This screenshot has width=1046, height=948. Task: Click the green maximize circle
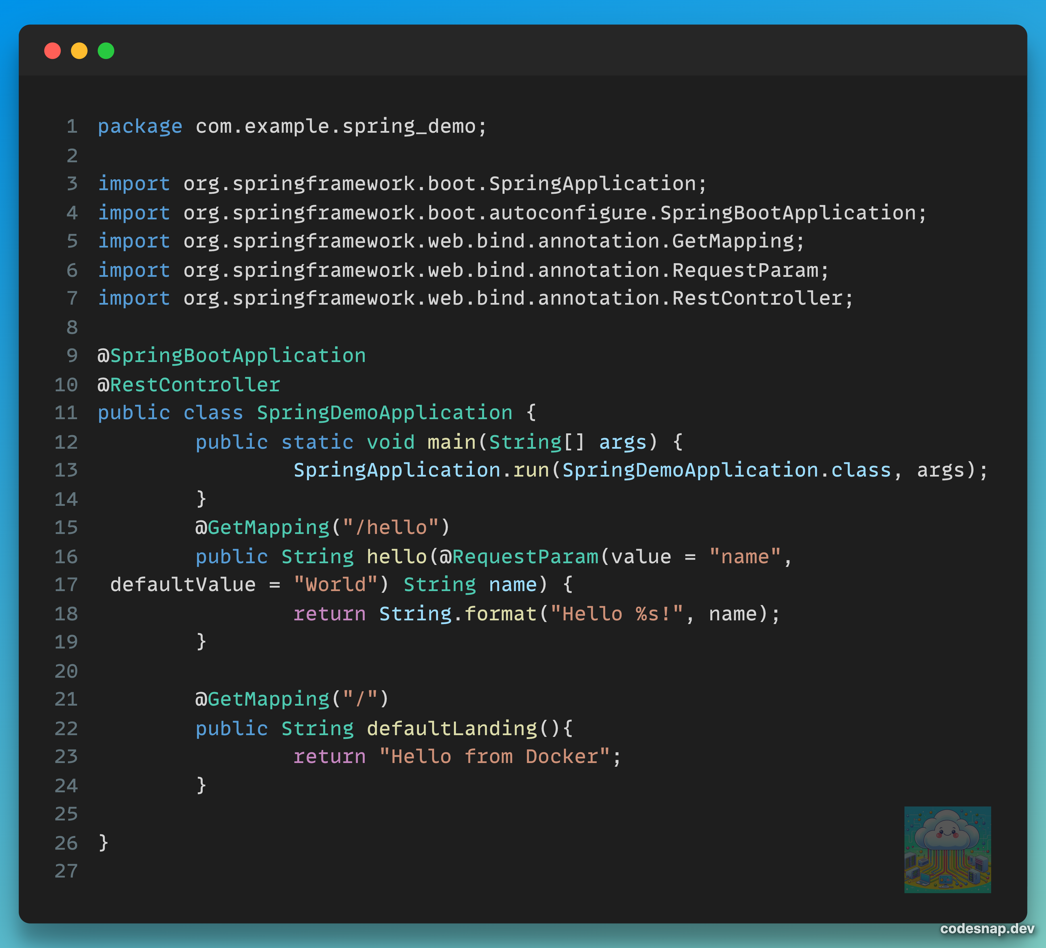[x=106, y=50]
